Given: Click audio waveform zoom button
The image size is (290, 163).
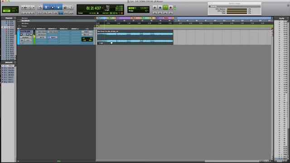Looking at the screenshot, I should pyautogui.click(x=25, y=8).
